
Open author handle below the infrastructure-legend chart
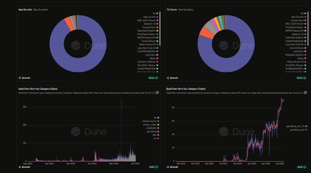tap(26, 167)
